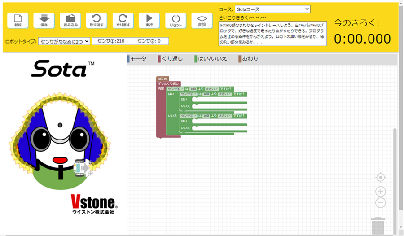Open the コース dropdown showing Sotaコース

272,9
